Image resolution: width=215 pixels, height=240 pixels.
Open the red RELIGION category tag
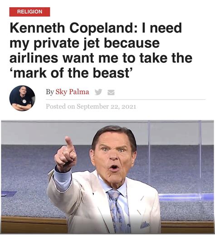click(x=29, y=12)
